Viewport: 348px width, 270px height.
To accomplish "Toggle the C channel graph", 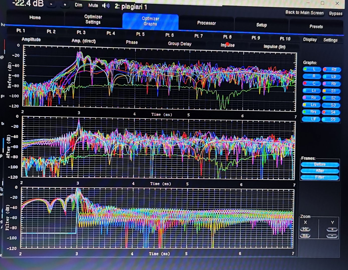I will tap(312, 83).
